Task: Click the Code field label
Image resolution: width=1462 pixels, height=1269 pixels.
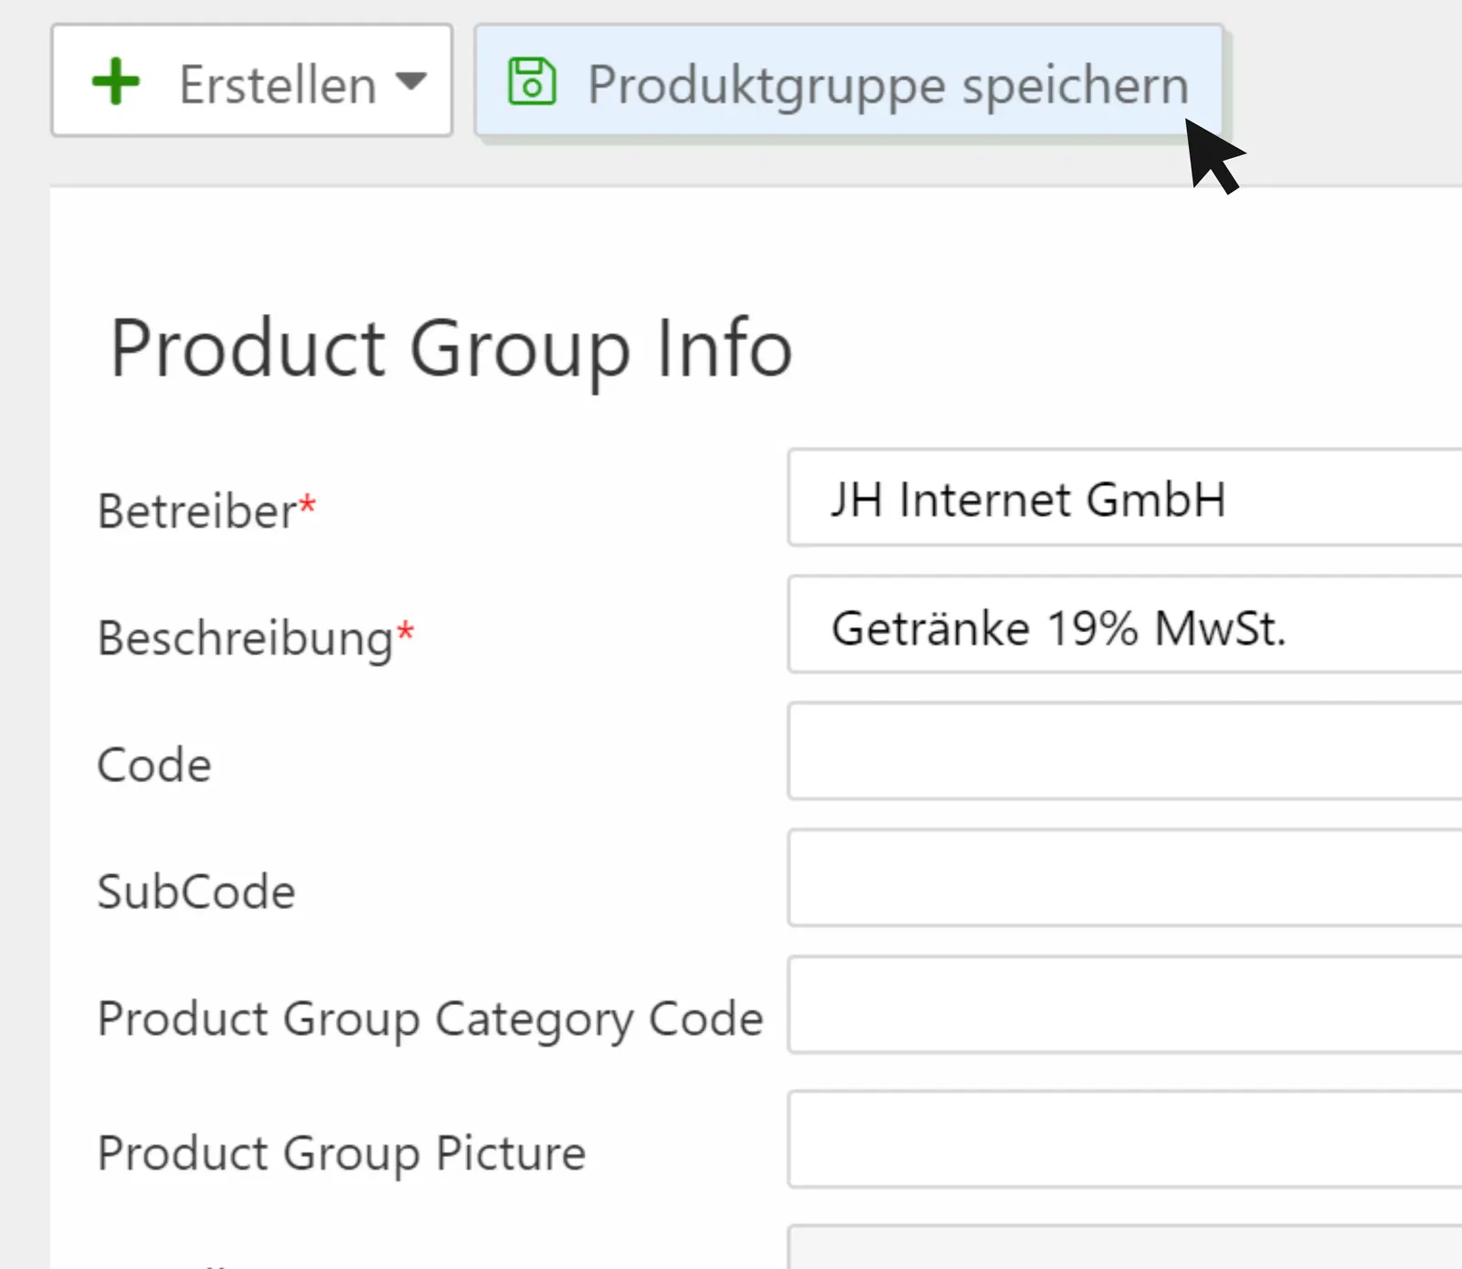Action: 153,764
